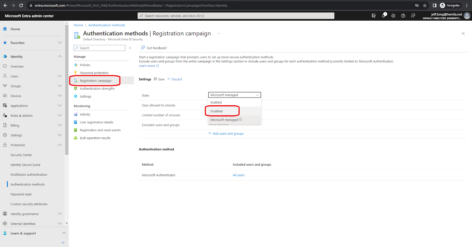Open Chrome's three-dot menu
Screen dimensions: 472x247
[x=467, y=5]
